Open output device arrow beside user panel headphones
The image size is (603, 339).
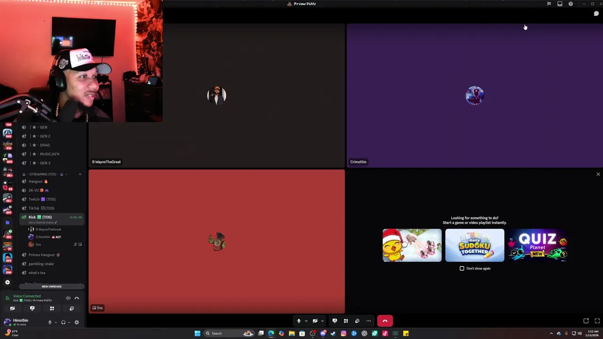point(69,323)
